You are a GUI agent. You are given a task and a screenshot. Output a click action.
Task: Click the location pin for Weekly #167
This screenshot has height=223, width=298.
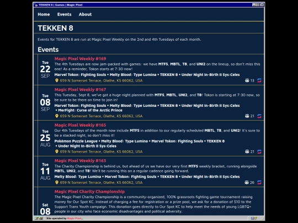click(57, 116)
